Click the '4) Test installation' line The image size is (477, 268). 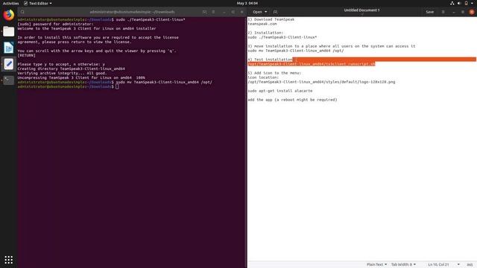point(270,60)
